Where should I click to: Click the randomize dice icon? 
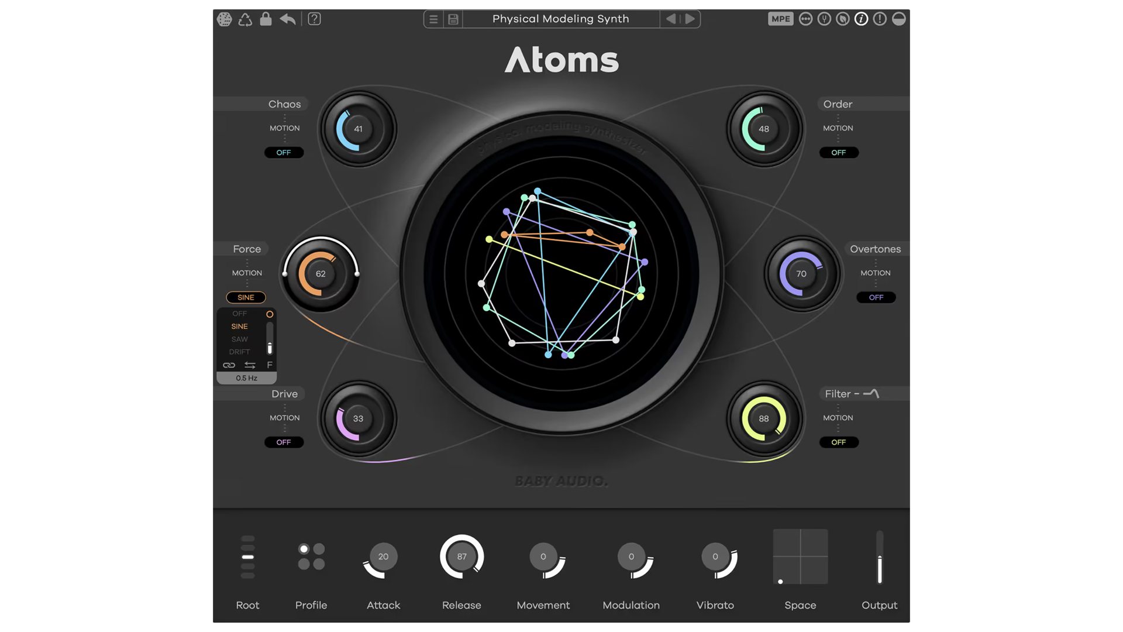point(225,19)
